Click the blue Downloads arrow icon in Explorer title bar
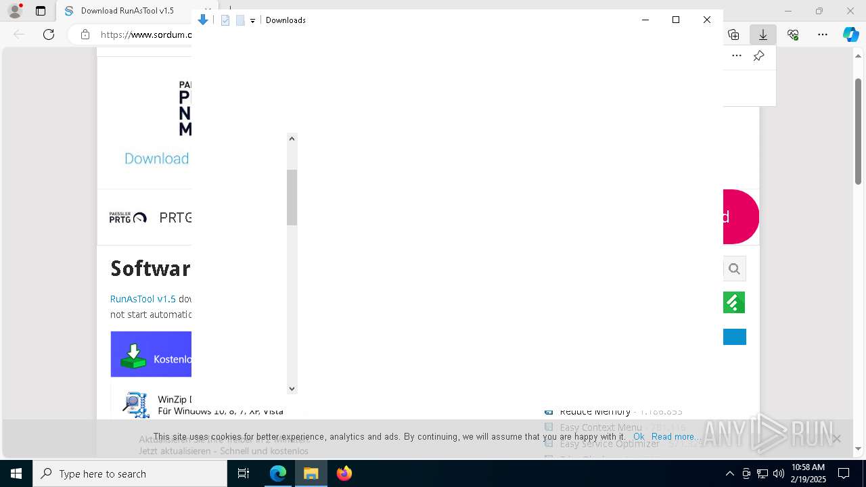 [203, 20]
